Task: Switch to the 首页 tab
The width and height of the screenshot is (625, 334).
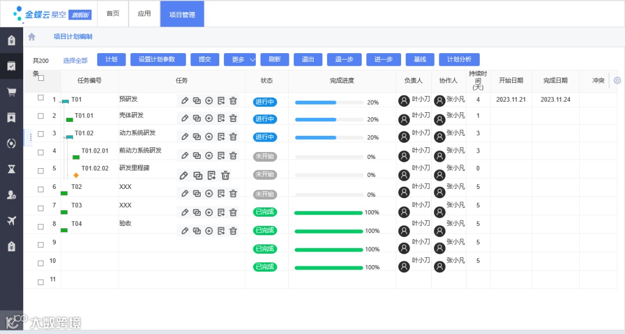Action: tap(113, 13)
